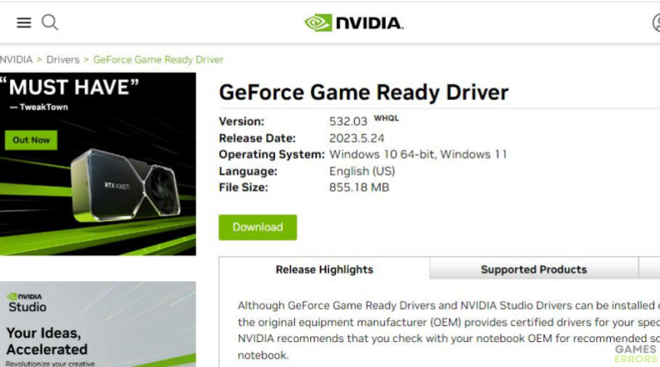The height and width of the screenshot is (367, 660).
Task: Open the NVIDIA Studio Your Ideas banner
Action: click(x=98, y=324)
